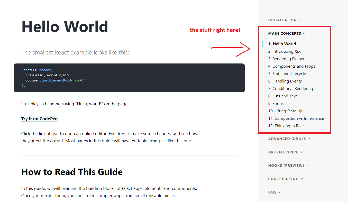Collapse the Main Concepts section chevron

[x=304, y=33]
